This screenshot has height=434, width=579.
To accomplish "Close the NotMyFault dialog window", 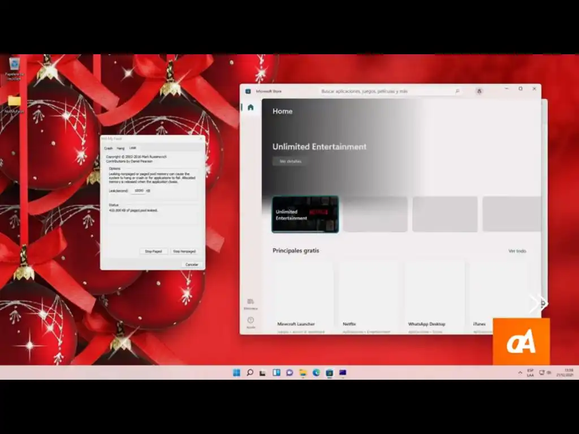I will 201,139.
